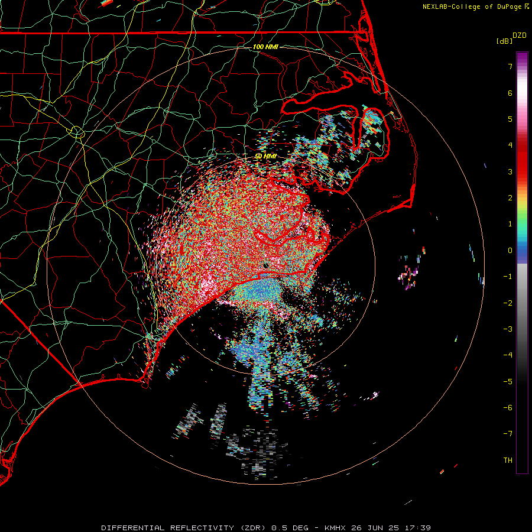Click the scale value -6 label
The image size is (532, 532).
508,408
